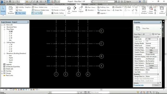Screen dimensions: 167x94
Task: Collapse the Floor Plans node
Action: pyautogui.click(x=4, y=29)
